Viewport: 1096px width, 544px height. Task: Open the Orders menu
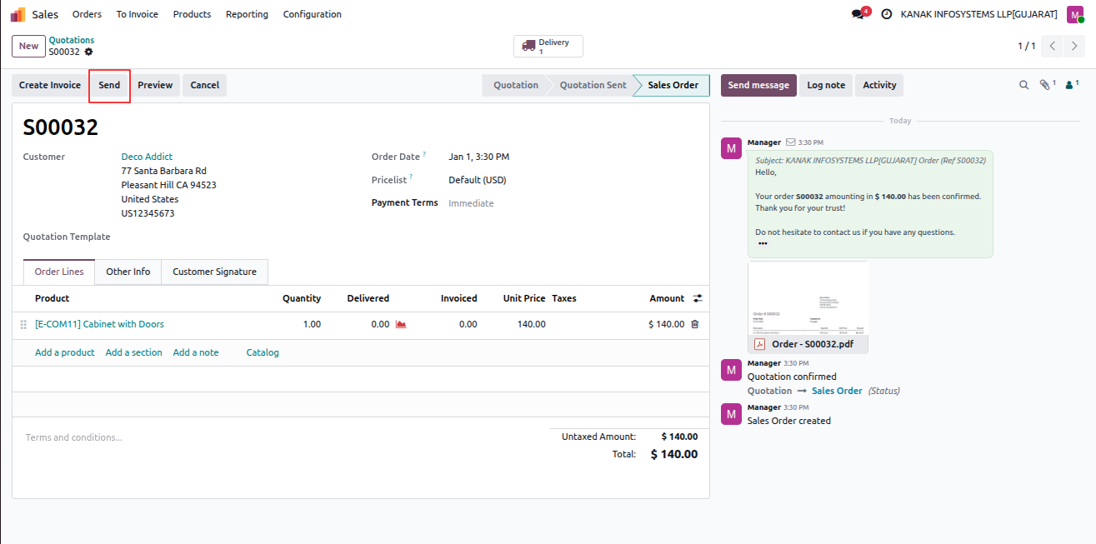click(87, 14)
